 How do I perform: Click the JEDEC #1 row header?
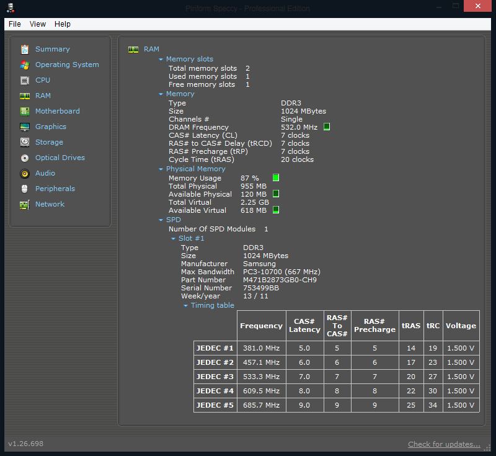click(215, 348)
